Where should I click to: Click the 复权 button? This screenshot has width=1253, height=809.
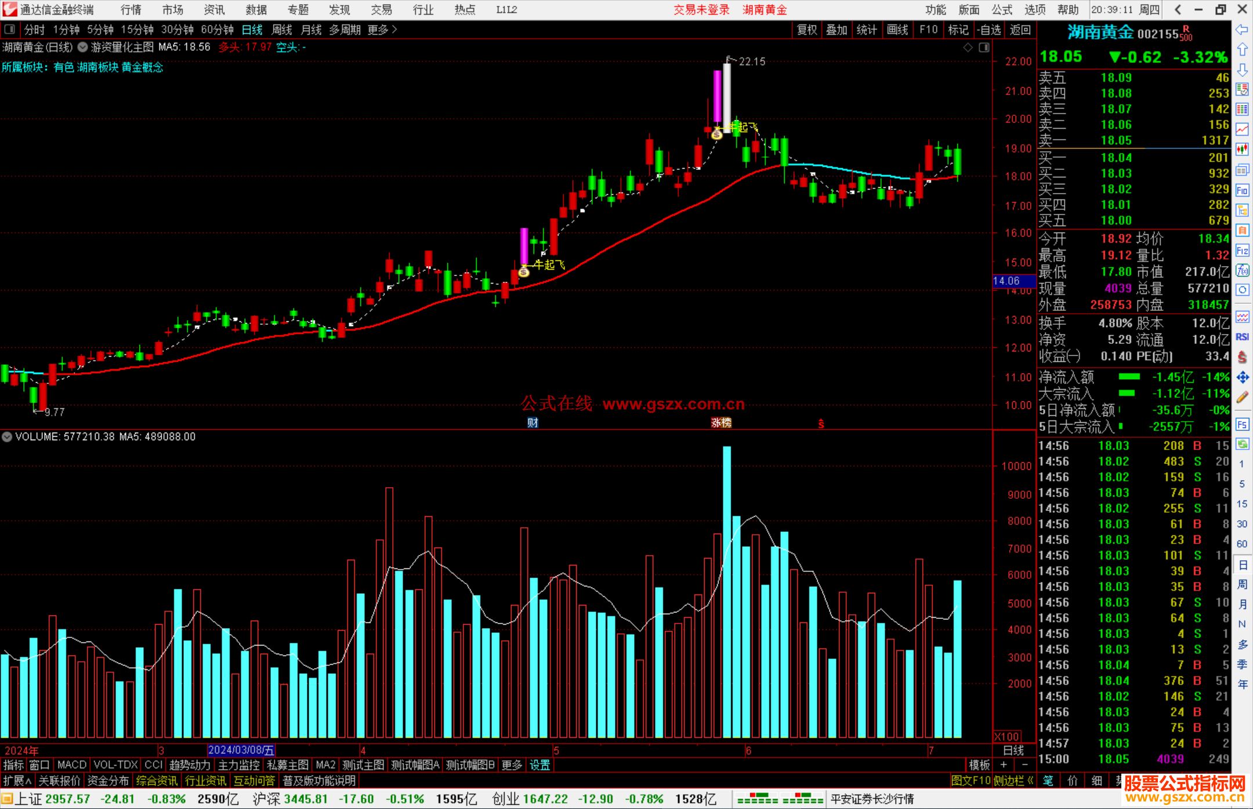(x=806, y=30)
